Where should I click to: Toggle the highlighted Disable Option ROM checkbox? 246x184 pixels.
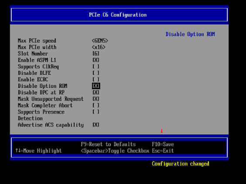(96, 86)
